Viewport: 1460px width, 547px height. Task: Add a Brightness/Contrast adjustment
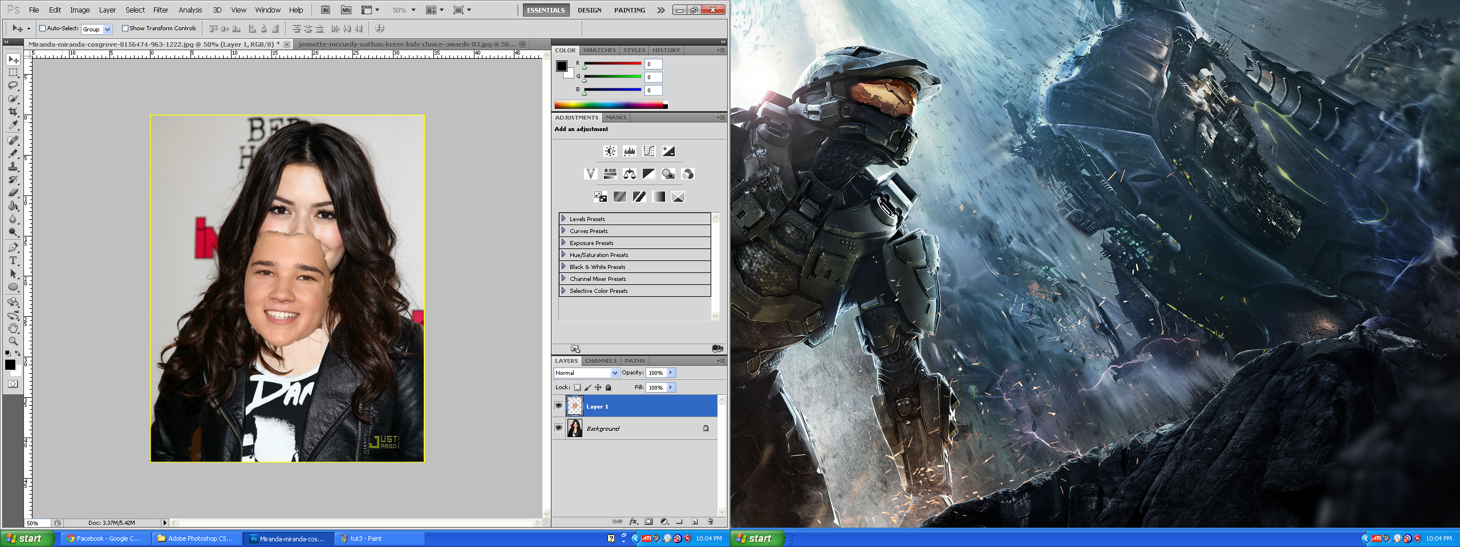(610, 151)
